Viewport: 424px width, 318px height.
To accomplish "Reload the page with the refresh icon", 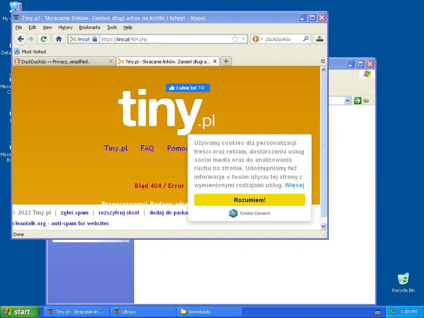I will click(x=43, y=39).
